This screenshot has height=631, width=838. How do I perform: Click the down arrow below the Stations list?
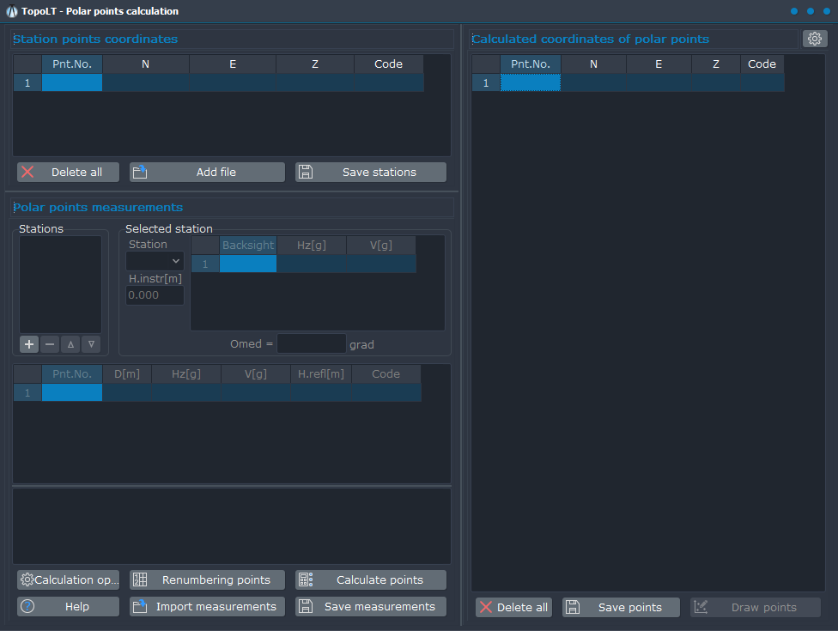(90, 343)
